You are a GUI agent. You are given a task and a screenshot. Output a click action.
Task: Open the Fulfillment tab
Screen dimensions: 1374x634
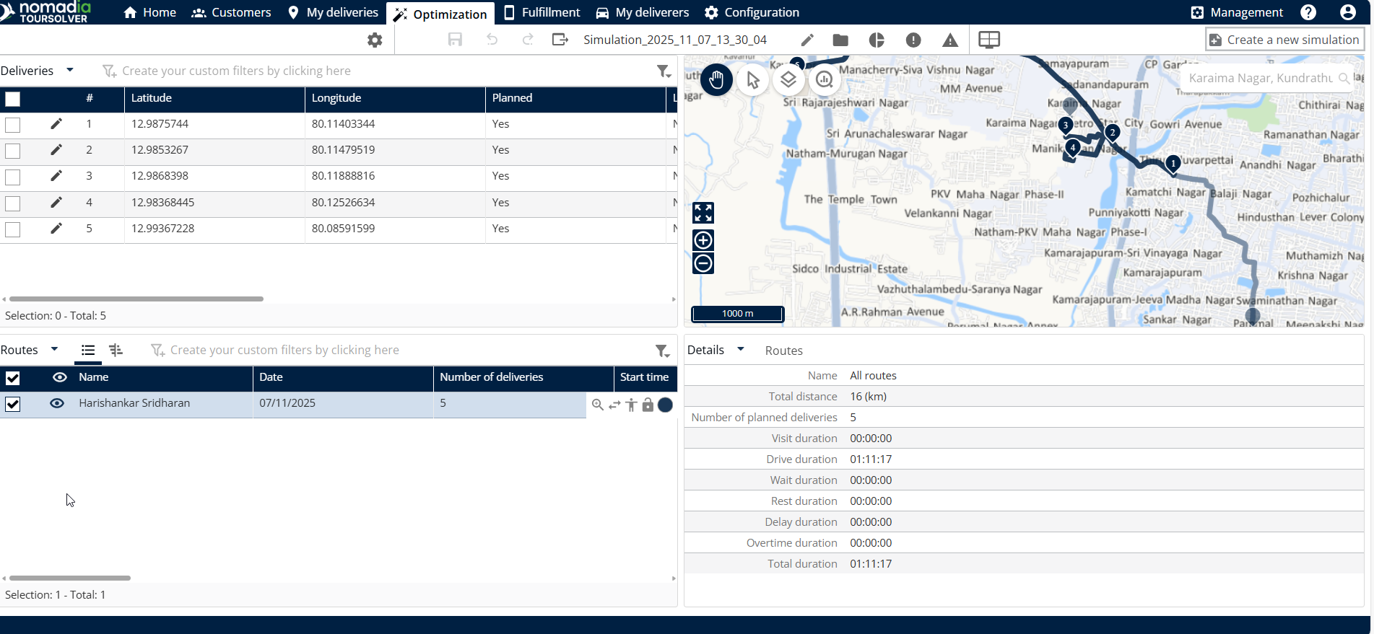coord(542,12)
